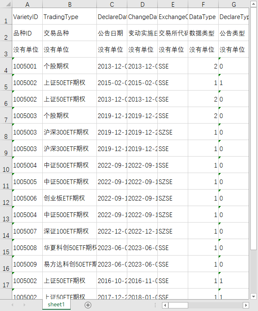This screenshot has height=311, width=258.
Task: Click horizontal scrollbar left arrow
Action: click(x=165, y=305)
